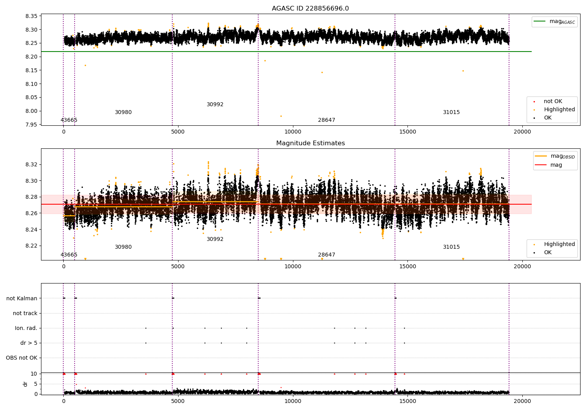The height and width of the screenshot is (410, 586).
Task: Select OBSID label 30980 in top panel
Action: pyautogui.click(x=123, y=112)
